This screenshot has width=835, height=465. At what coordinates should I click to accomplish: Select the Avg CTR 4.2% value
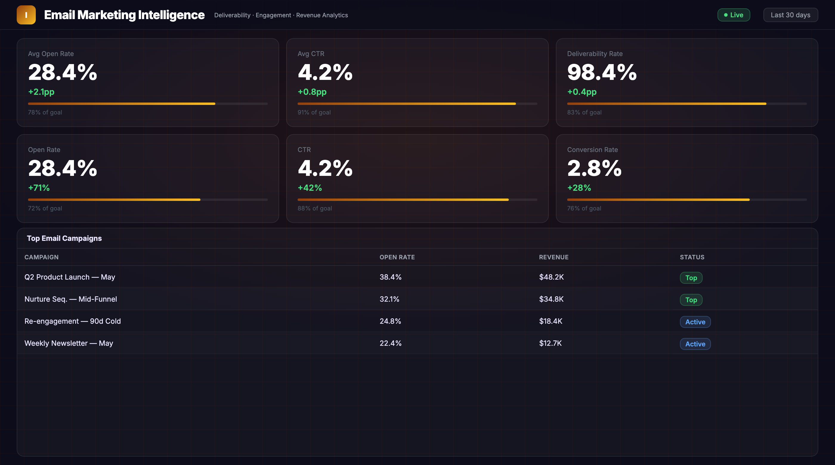(x=325, y=72)
